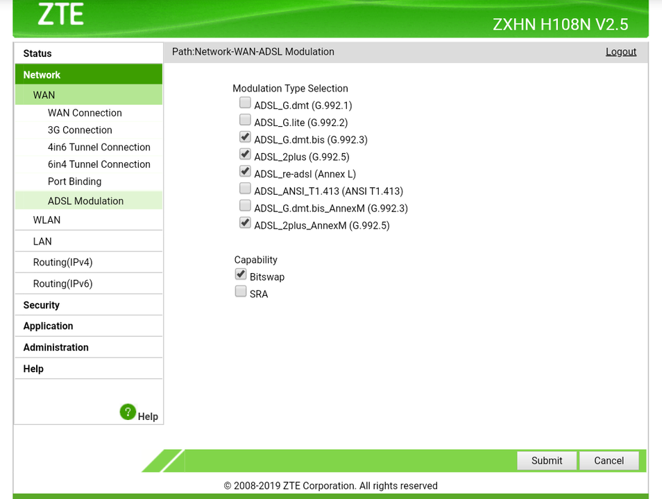Click the ADSL_2plus (G.992.5) label text
Screen dimensions: 662x499
click(x=302, y=157)
